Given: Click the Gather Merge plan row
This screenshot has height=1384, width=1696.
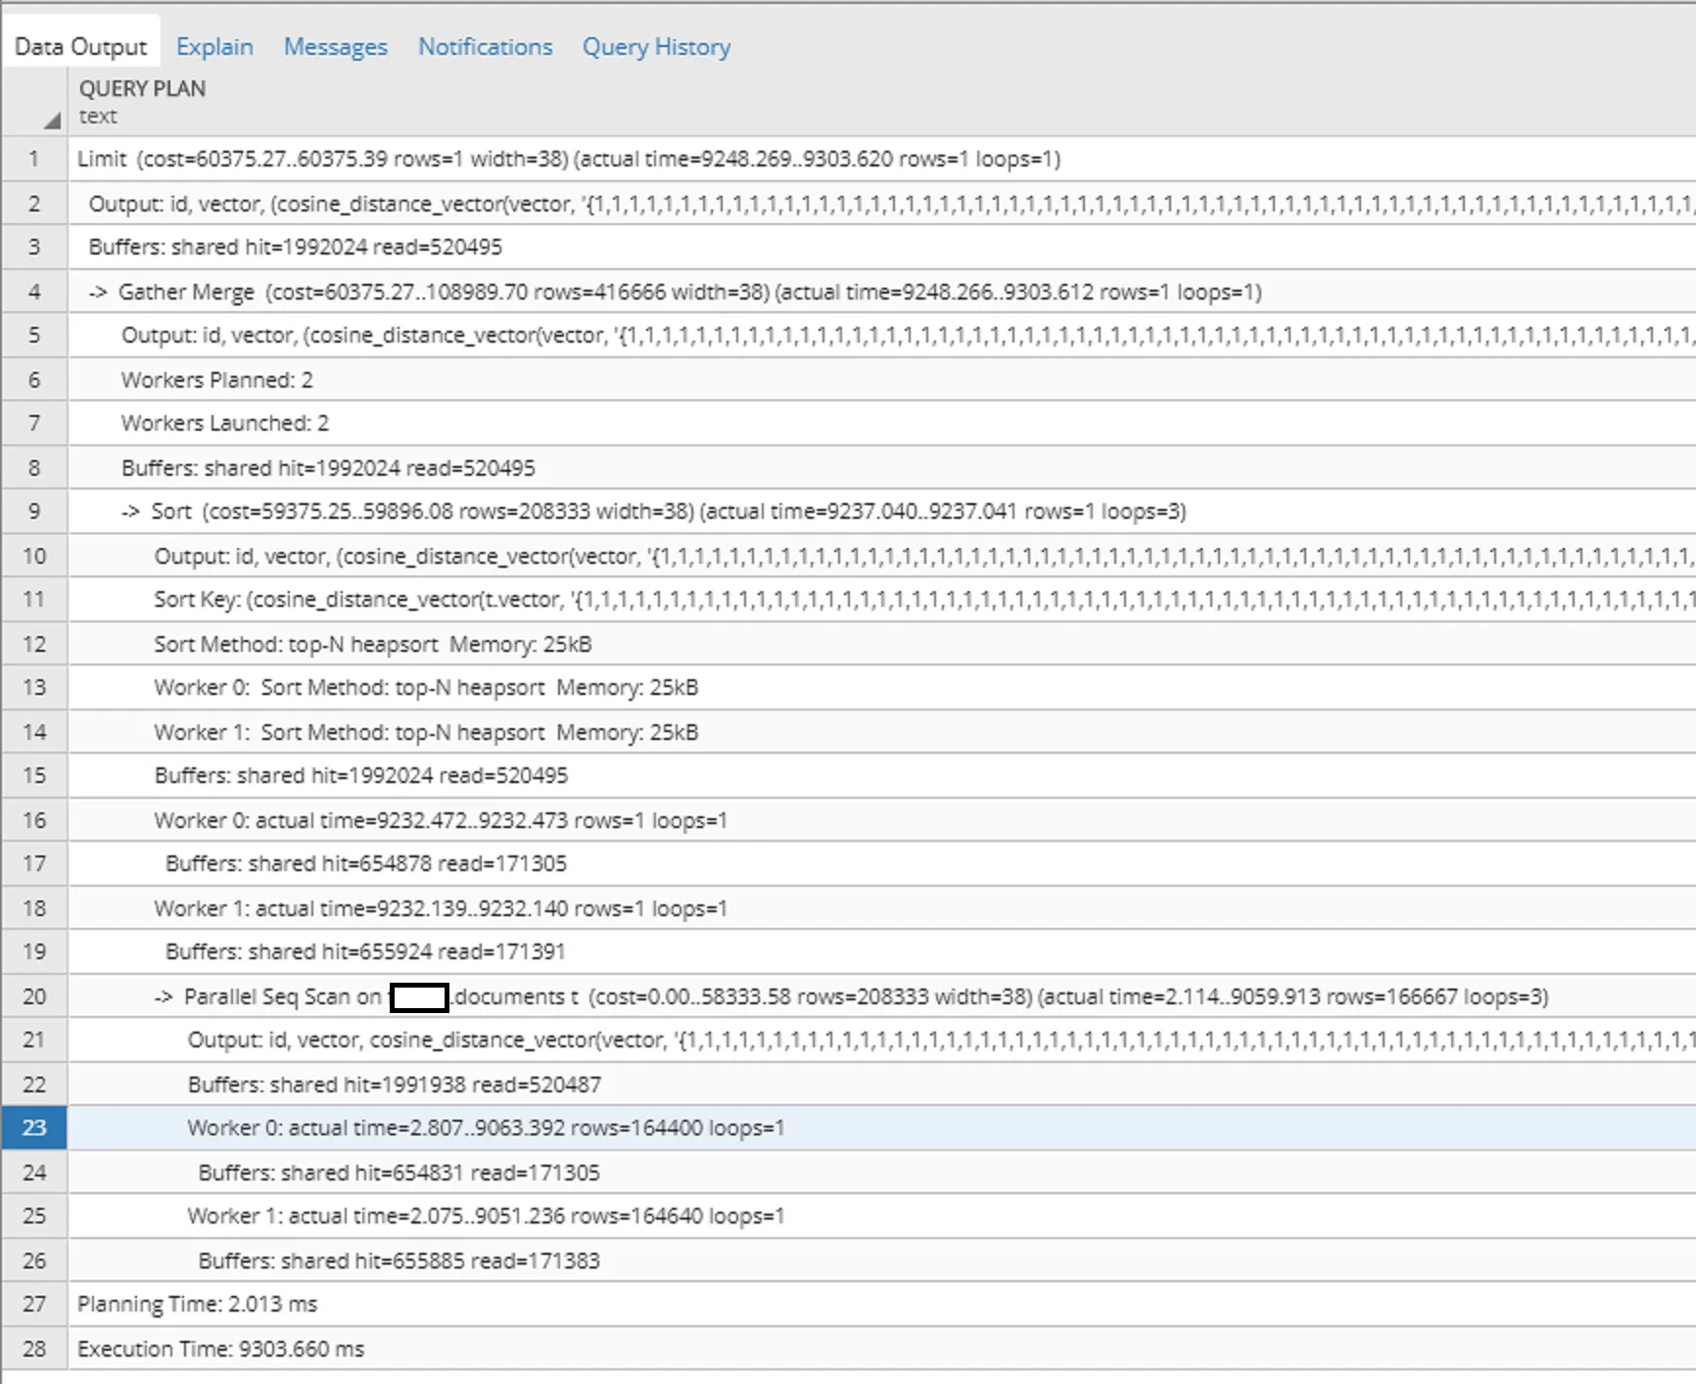Looking at the screenshot, I should [x=676, y=292].
